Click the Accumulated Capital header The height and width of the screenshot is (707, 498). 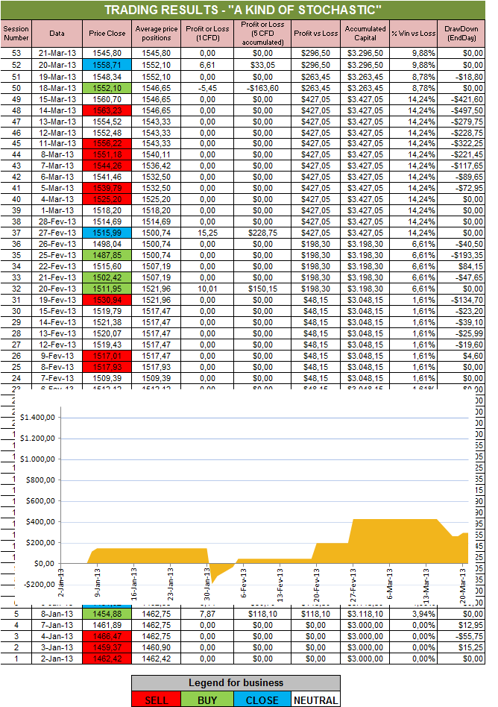coord(365,34)
